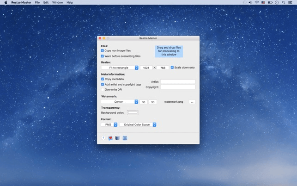Click the Wi-Fi status icon
The height and width of the screenshot is (186, 297).
[x=257, y=2]
